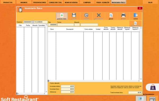Click the Cerrar exit door icon

coord(136,15)
